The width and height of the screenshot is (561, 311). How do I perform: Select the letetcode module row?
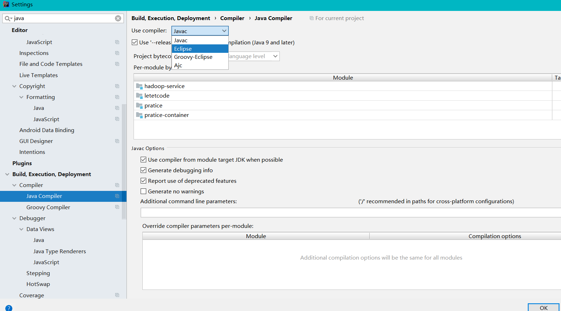(343, 95)
